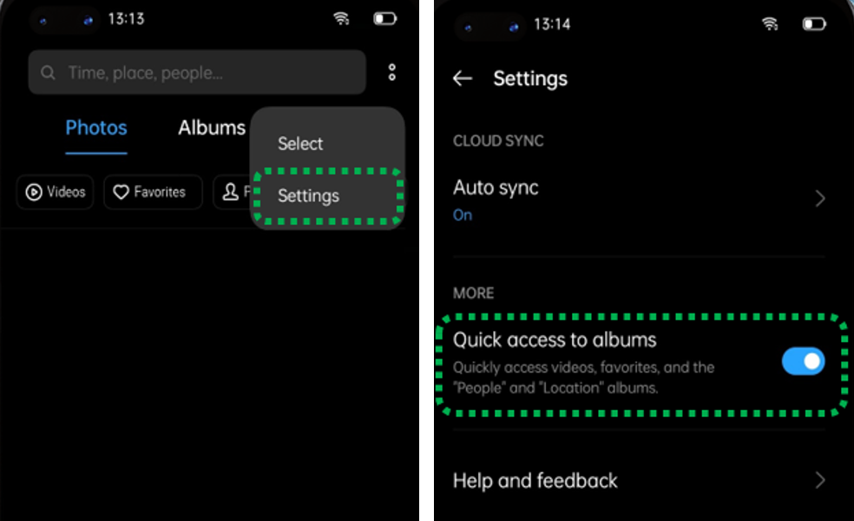Screen dimensions: 854x521
Task: Open Help and feedback entry
Action: (639, 480)
